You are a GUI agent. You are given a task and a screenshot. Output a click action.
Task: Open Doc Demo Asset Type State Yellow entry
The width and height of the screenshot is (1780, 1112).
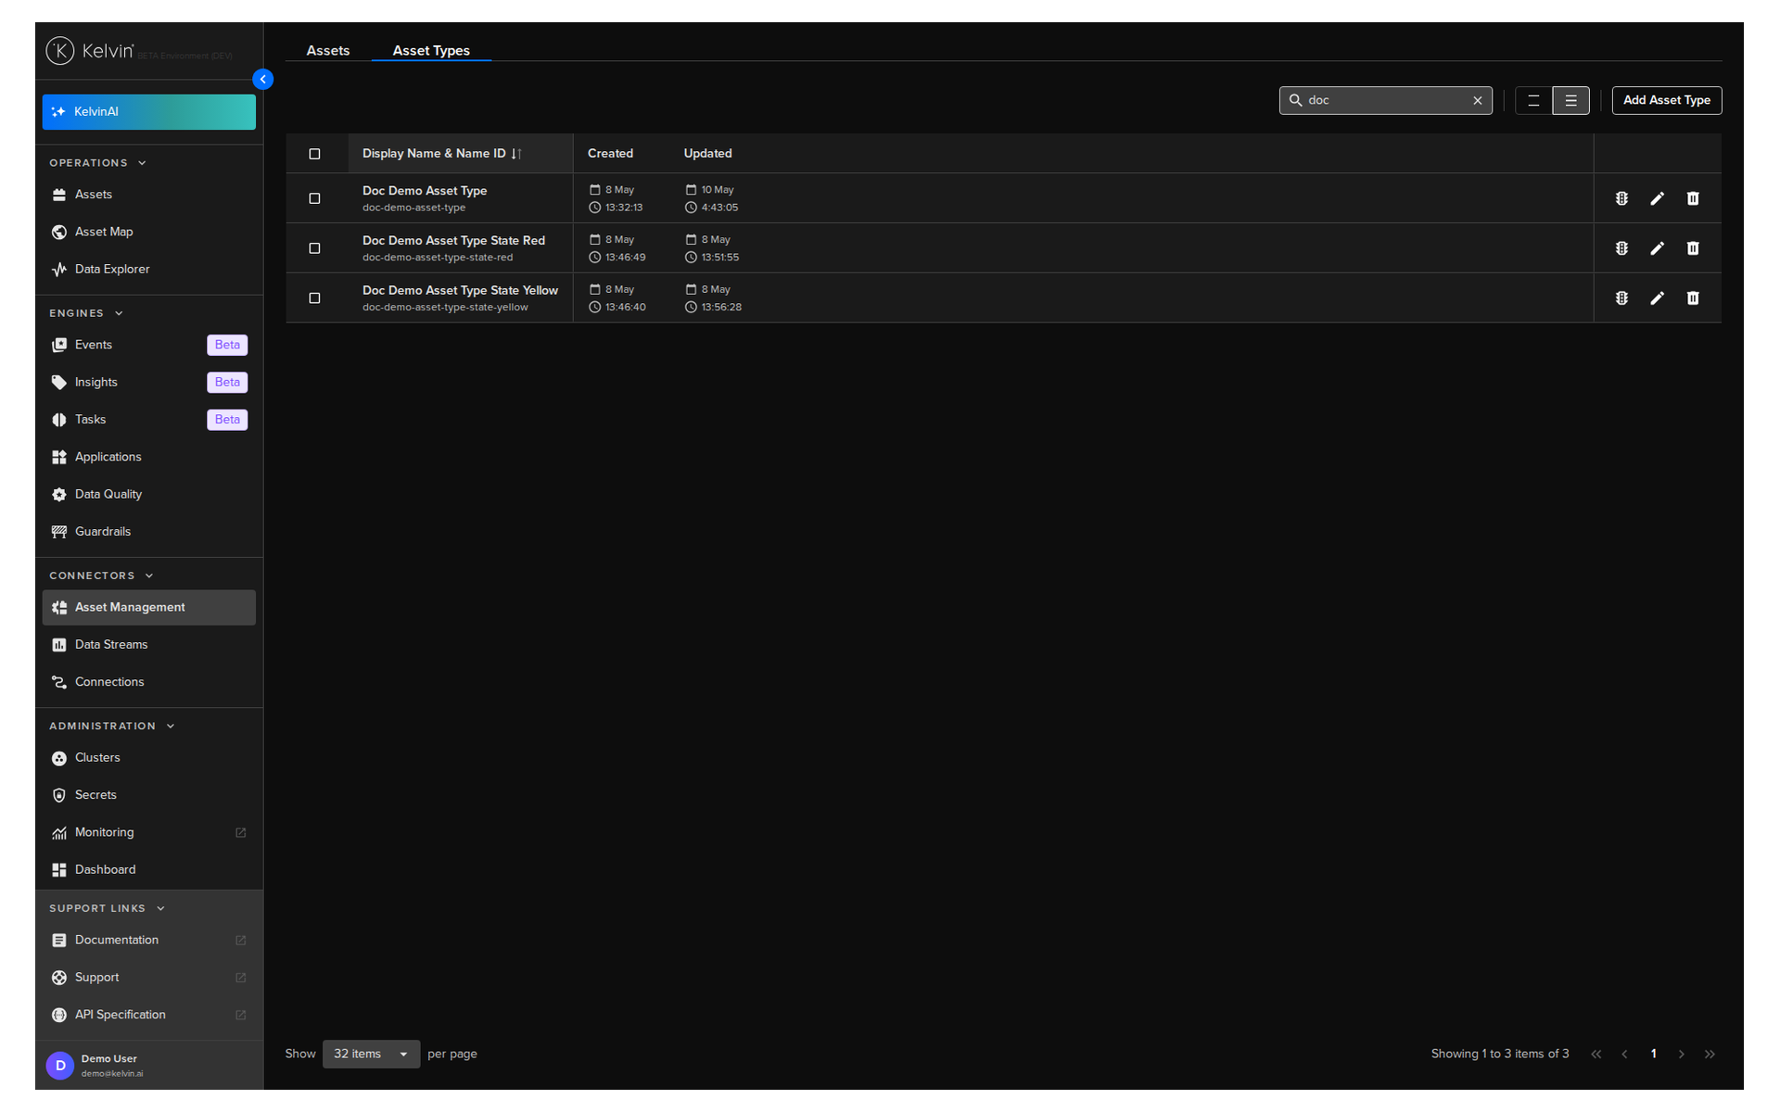(x=460, y=291)
